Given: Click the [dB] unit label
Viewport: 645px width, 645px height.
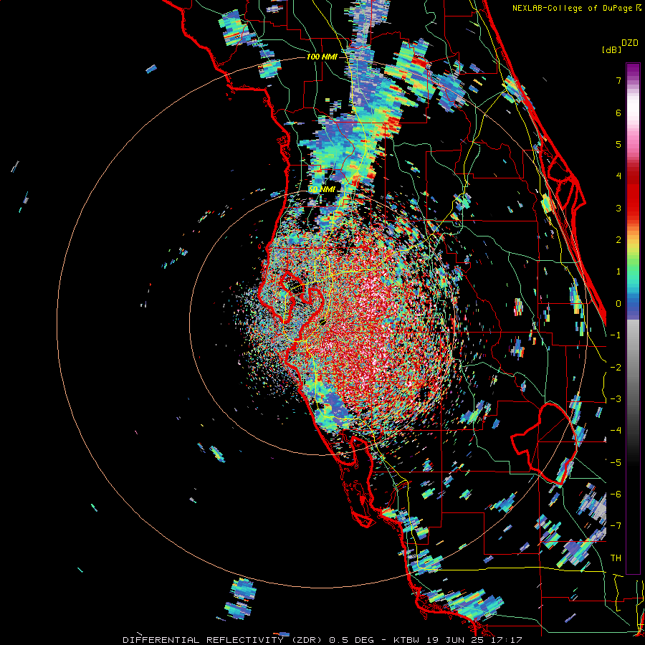Looking at the screenshot, I should [x=611, y=49].
